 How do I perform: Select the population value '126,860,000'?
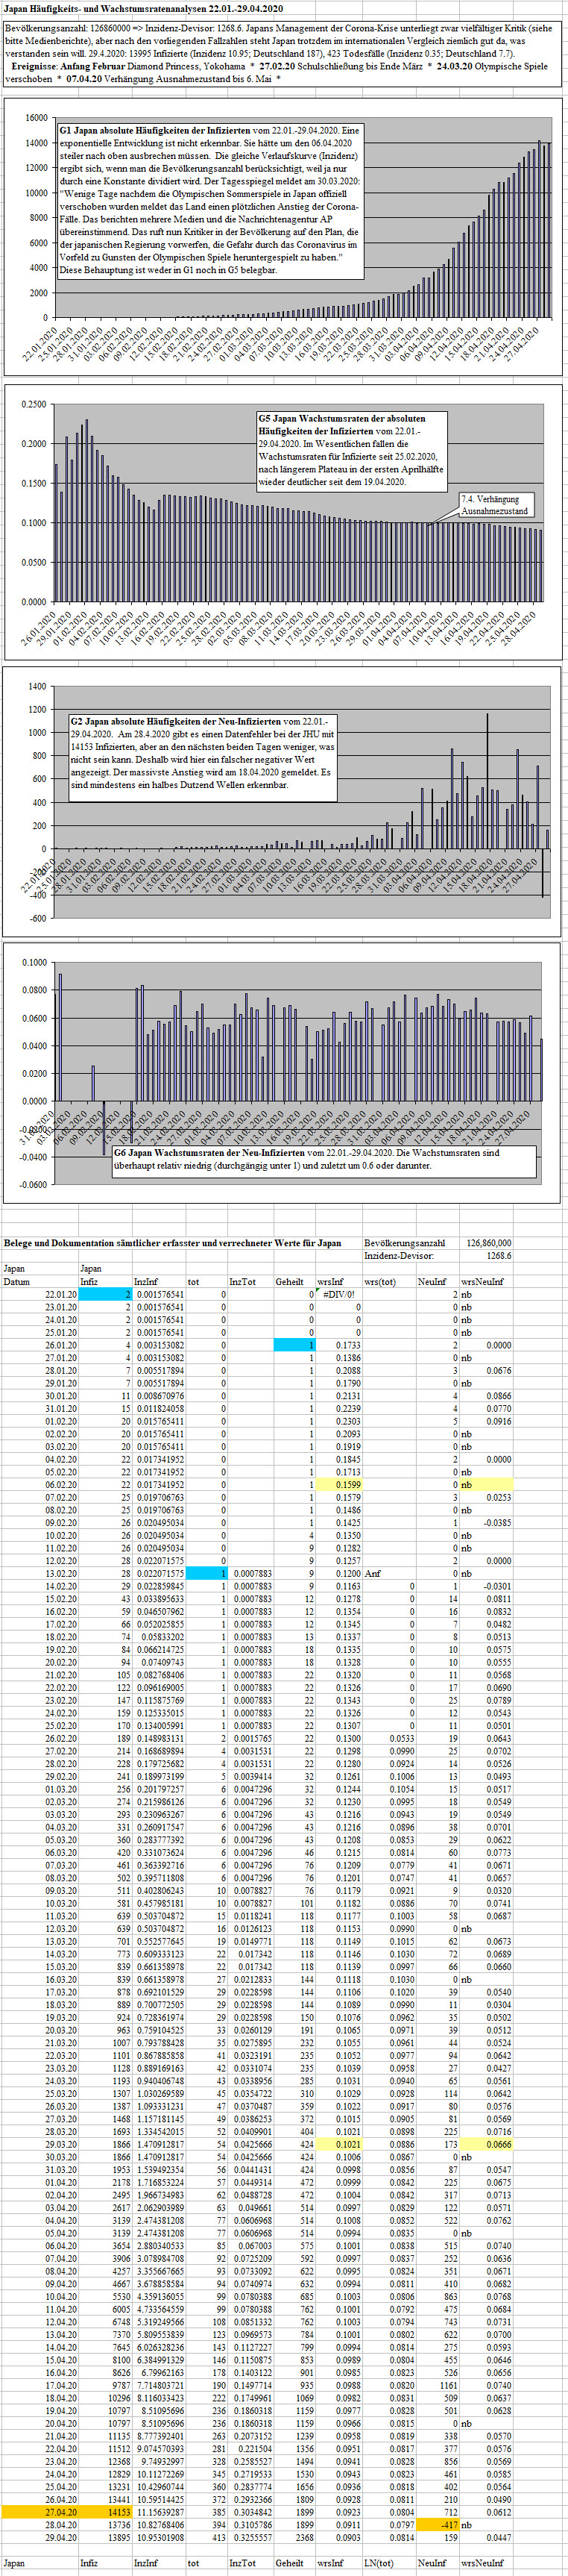pyautogui.click(x=489, y=1243)
